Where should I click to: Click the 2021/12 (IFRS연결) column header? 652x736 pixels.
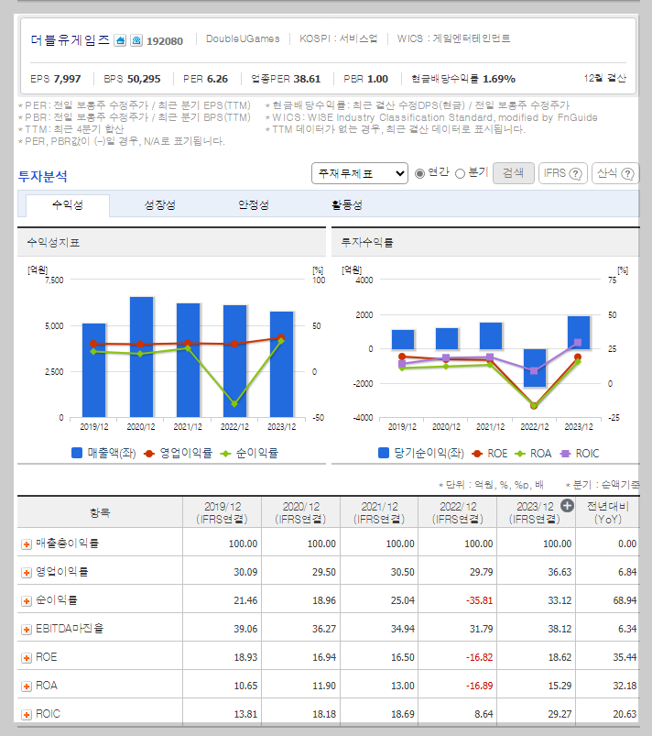(x=379, y=512)
